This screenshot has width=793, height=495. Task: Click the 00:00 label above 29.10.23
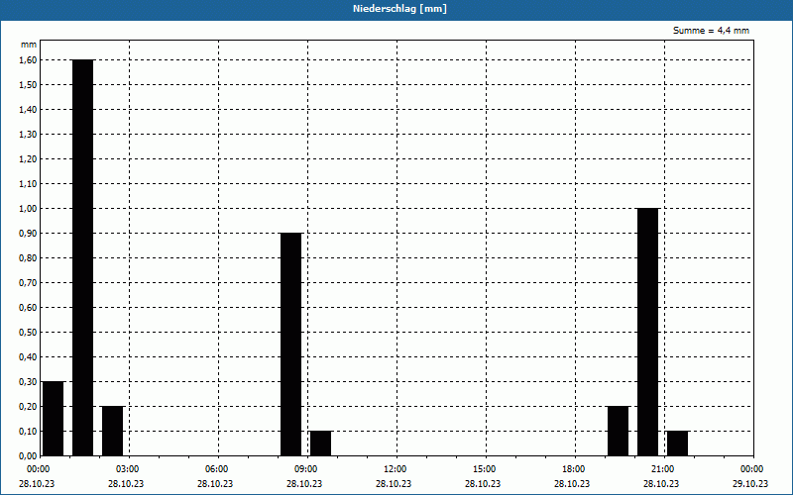pyautogui.click(x=752, y=469)
